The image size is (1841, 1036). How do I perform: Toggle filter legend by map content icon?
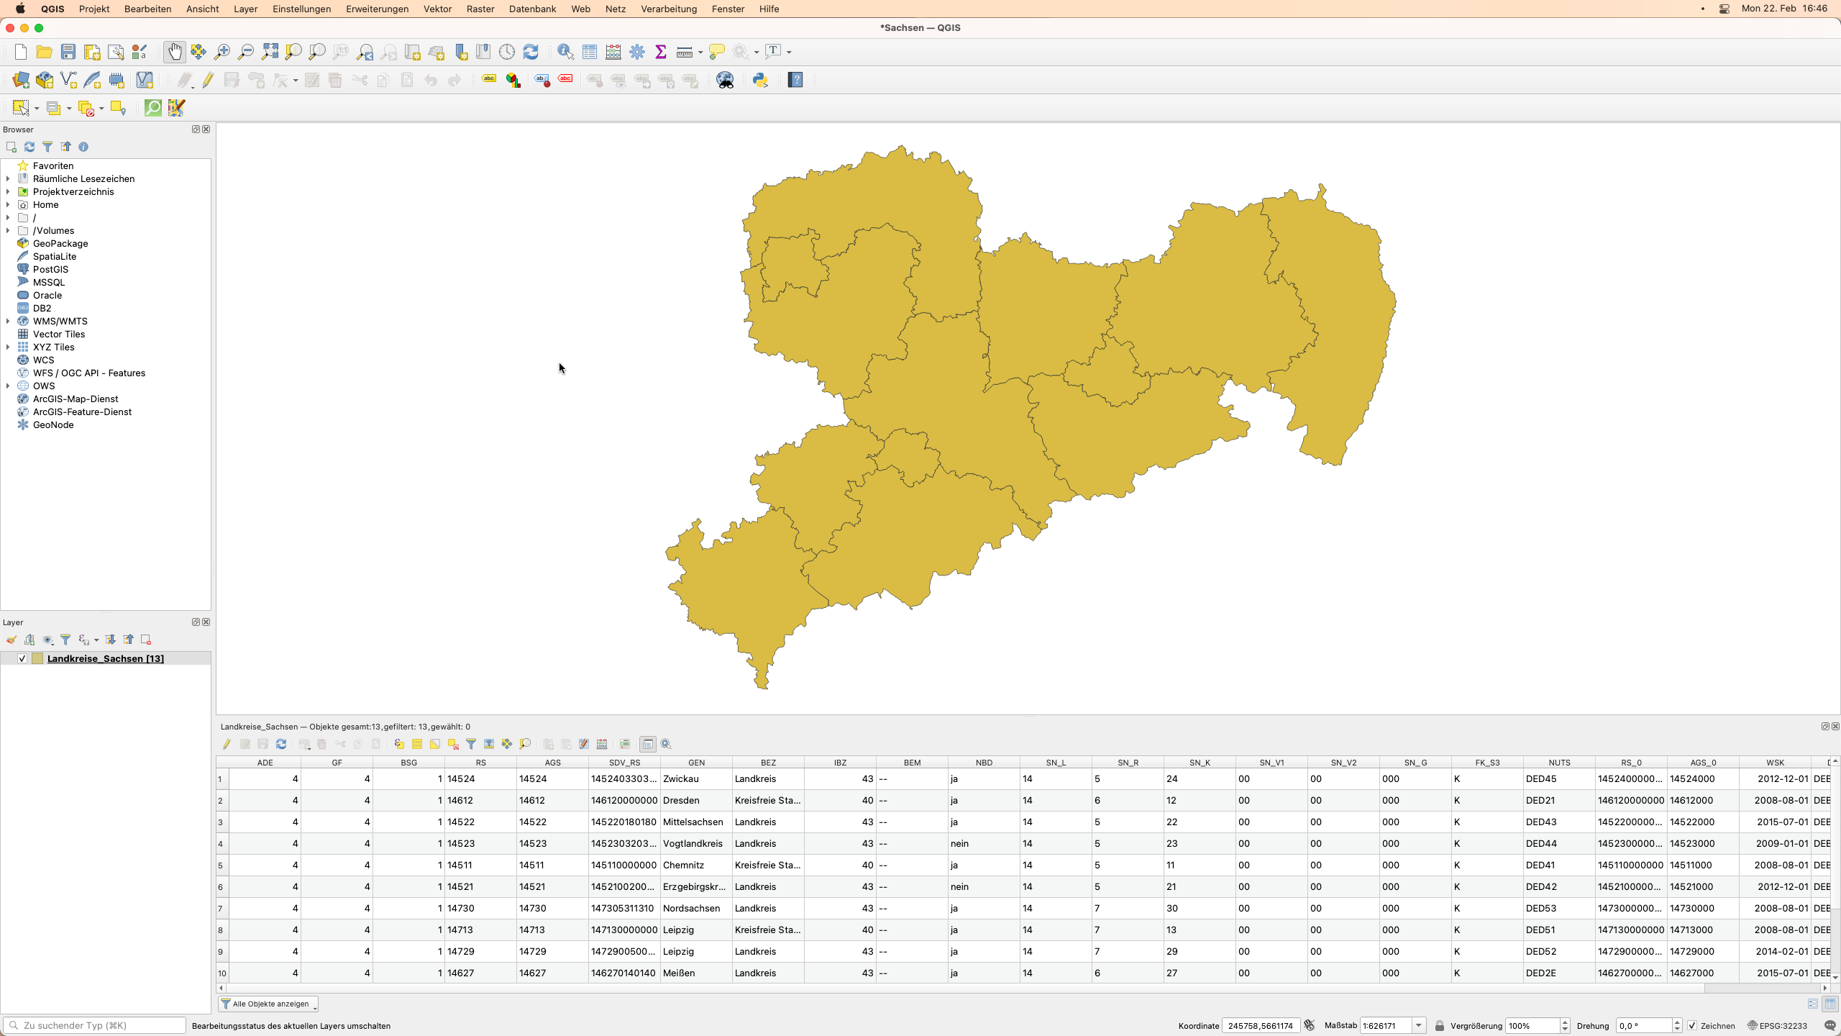65,640
